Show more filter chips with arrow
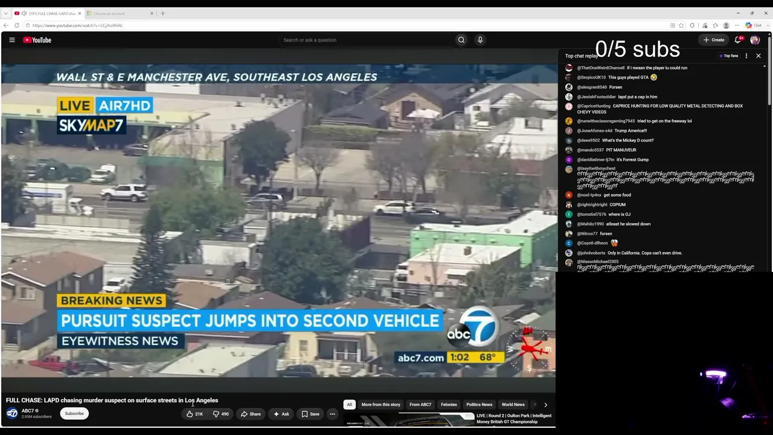The image size is (773, 435). click(545, 405)
